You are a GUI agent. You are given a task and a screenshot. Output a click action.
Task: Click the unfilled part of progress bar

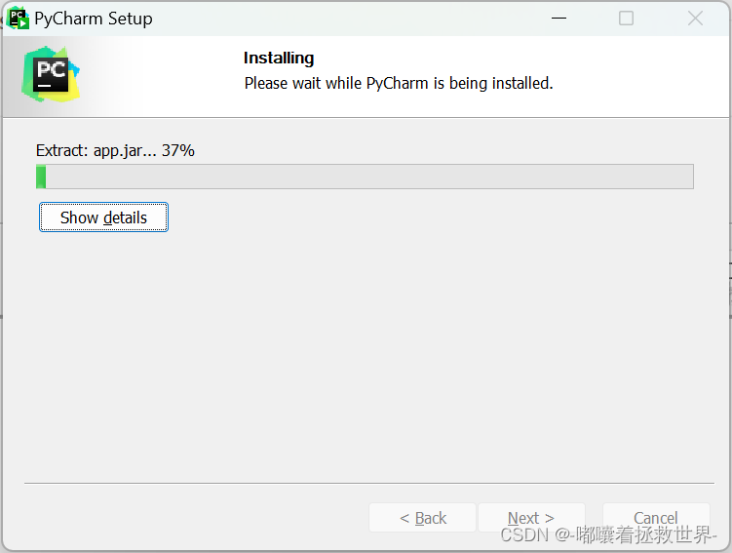[369, 177]
